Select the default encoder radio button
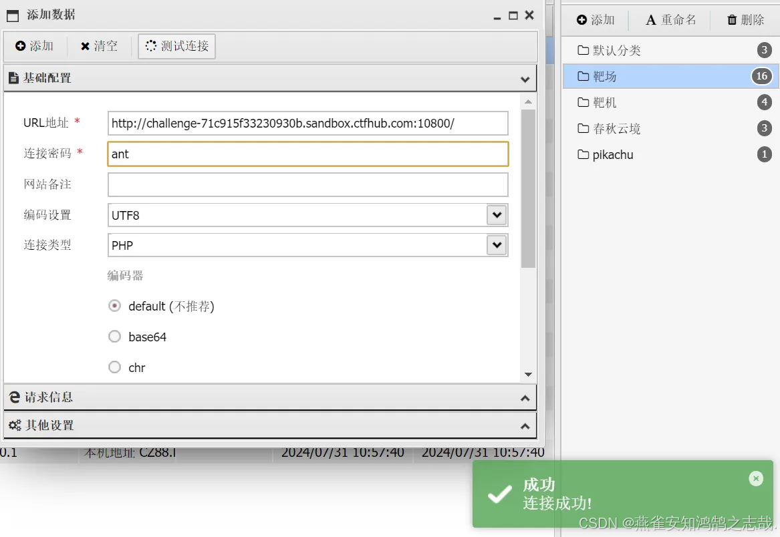The image size is (780, 537). point(114,306)
